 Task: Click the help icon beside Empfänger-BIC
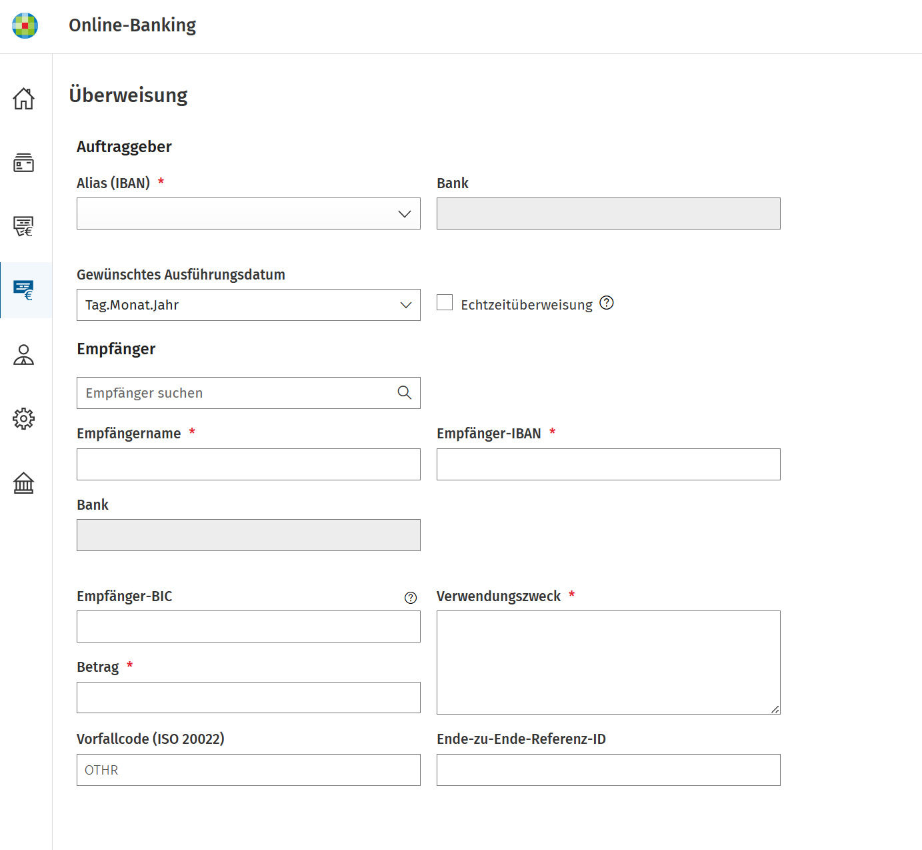[x=411, y=598]
